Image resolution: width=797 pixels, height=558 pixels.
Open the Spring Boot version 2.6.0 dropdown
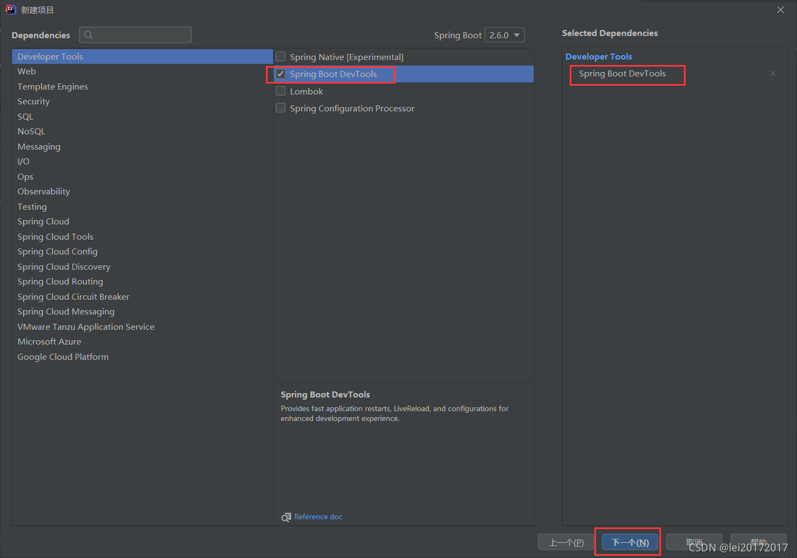pyautogui.click(x=505, y=35)
